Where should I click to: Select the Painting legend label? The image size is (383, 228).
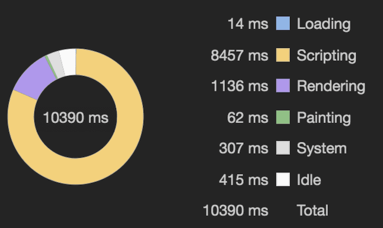tap(324, 117)
